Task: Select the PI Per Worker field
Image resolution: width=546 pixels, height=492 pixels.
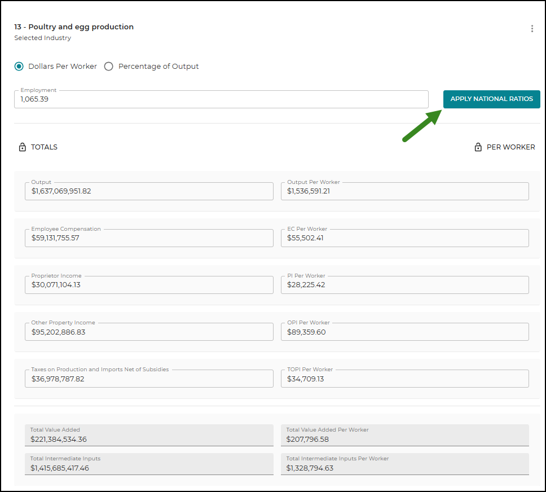Action: tap(404, 285)
